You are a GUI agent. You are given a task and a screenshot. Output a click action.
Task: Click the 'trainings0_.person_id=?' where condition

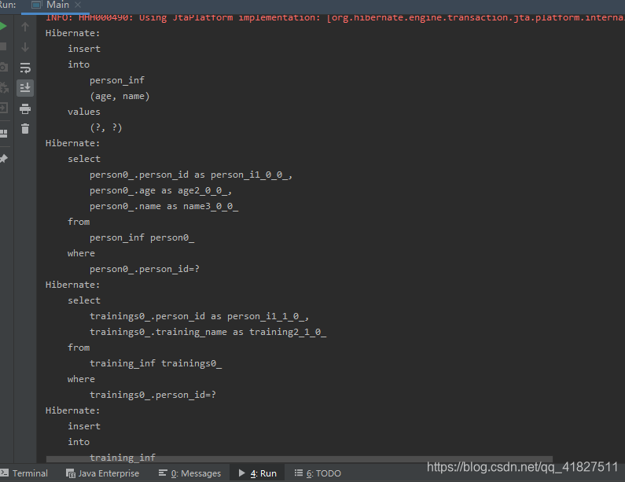pos(153,395)
